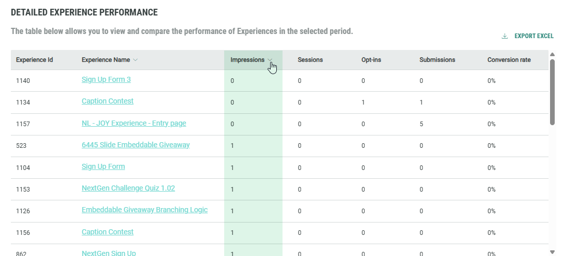Click the Conversion rate column header
The height and width of the screenshot is (256, 564).
(509, 60)
